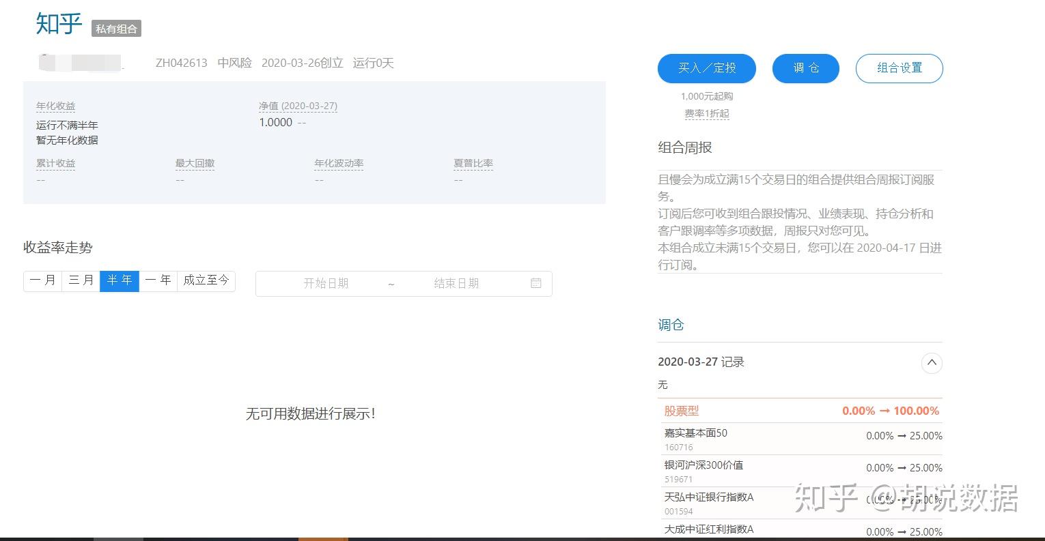Image resolution: width=1045 pixels, height=541 pixels.
Task: Click the 夏普比率 label
Action: pyautogui.click(x=473, y=164)
